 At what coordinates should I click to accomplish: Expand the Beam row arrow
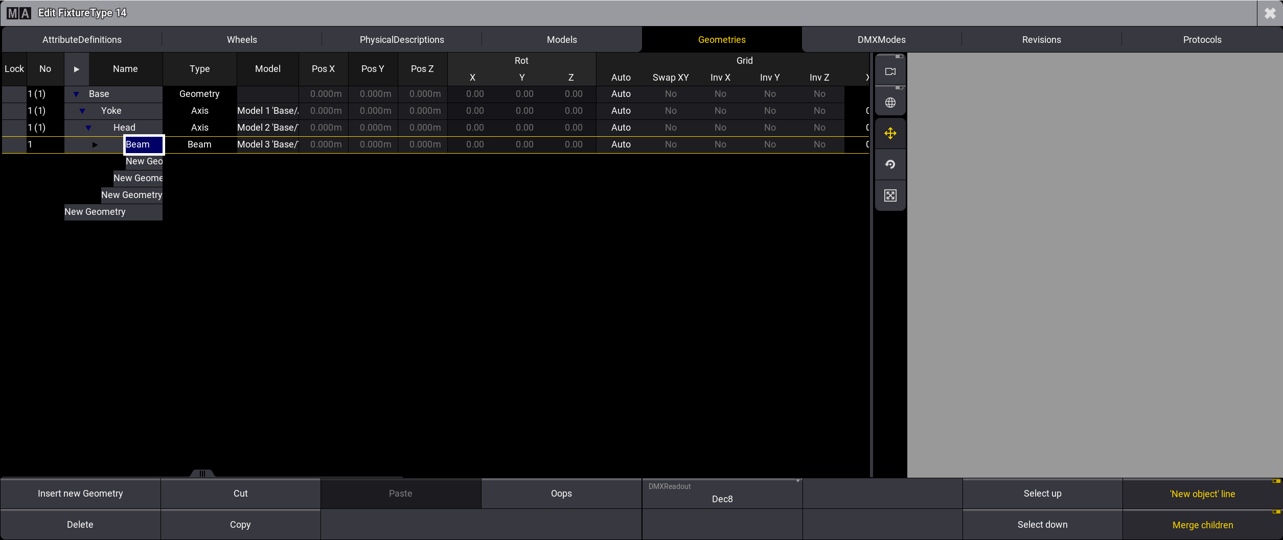95,144
